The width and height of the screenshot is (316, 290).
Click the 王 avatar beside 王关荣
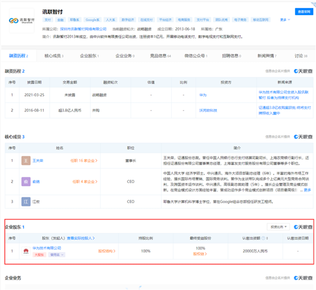[x=26, y=161]
